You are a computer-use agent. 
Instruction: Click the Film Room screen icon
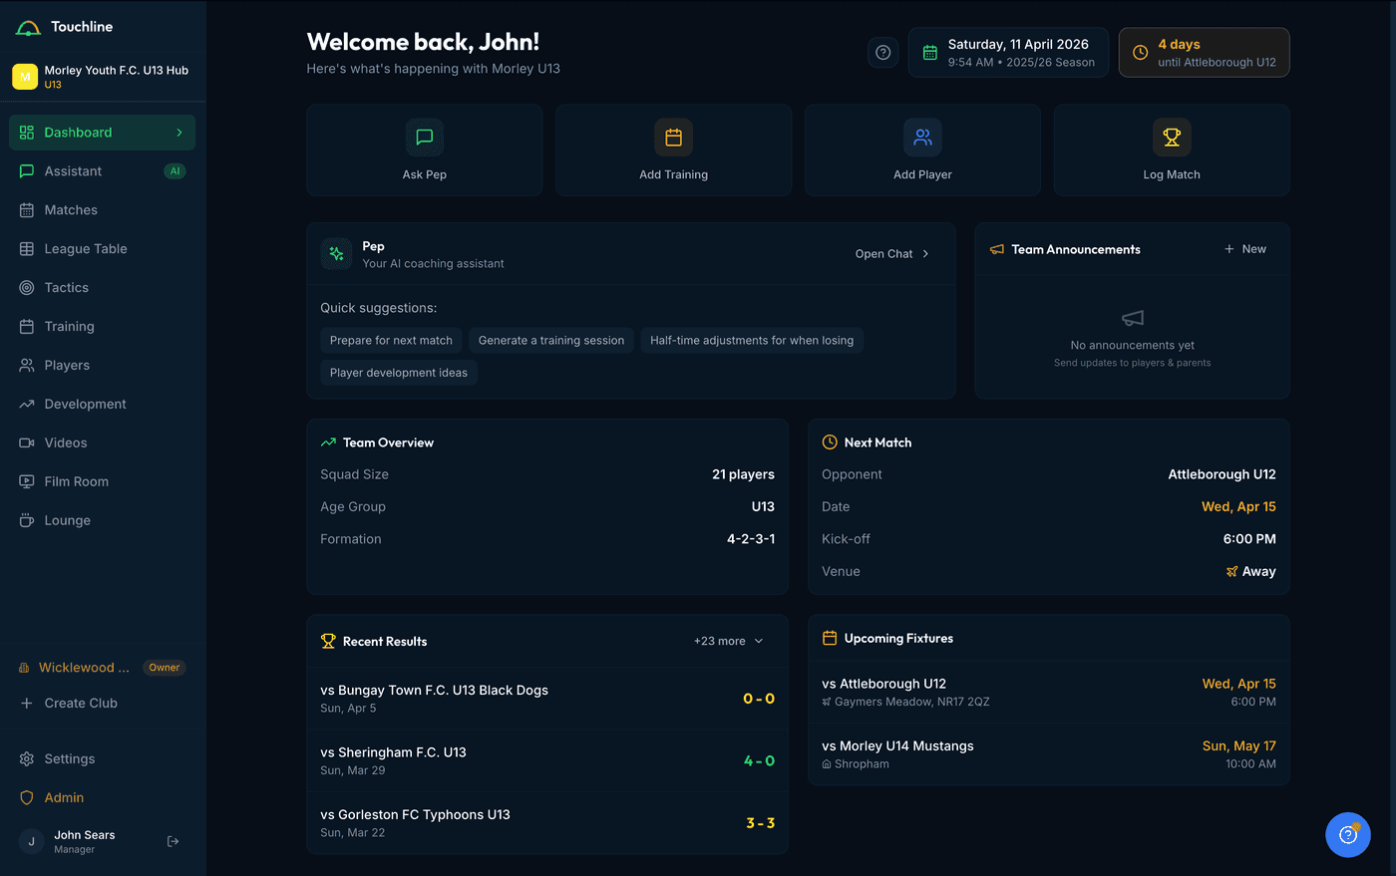tap(27, 482)
